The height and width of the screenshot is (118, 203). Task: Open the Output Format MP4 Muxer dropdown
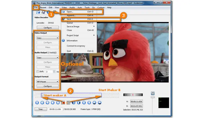(x=47, y=81)
